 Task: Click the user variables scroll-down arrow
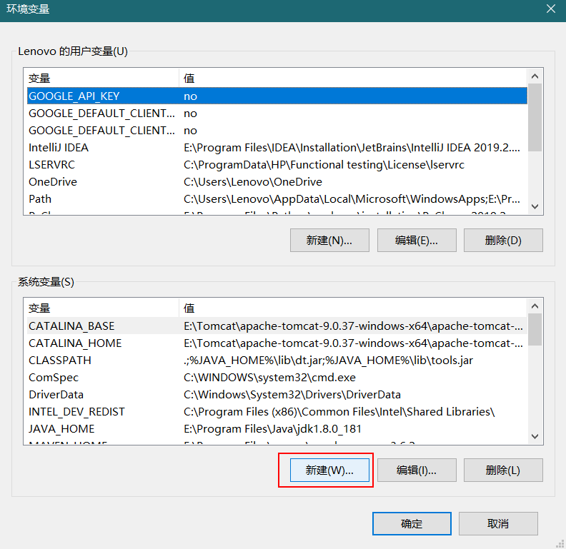[535, 207]
